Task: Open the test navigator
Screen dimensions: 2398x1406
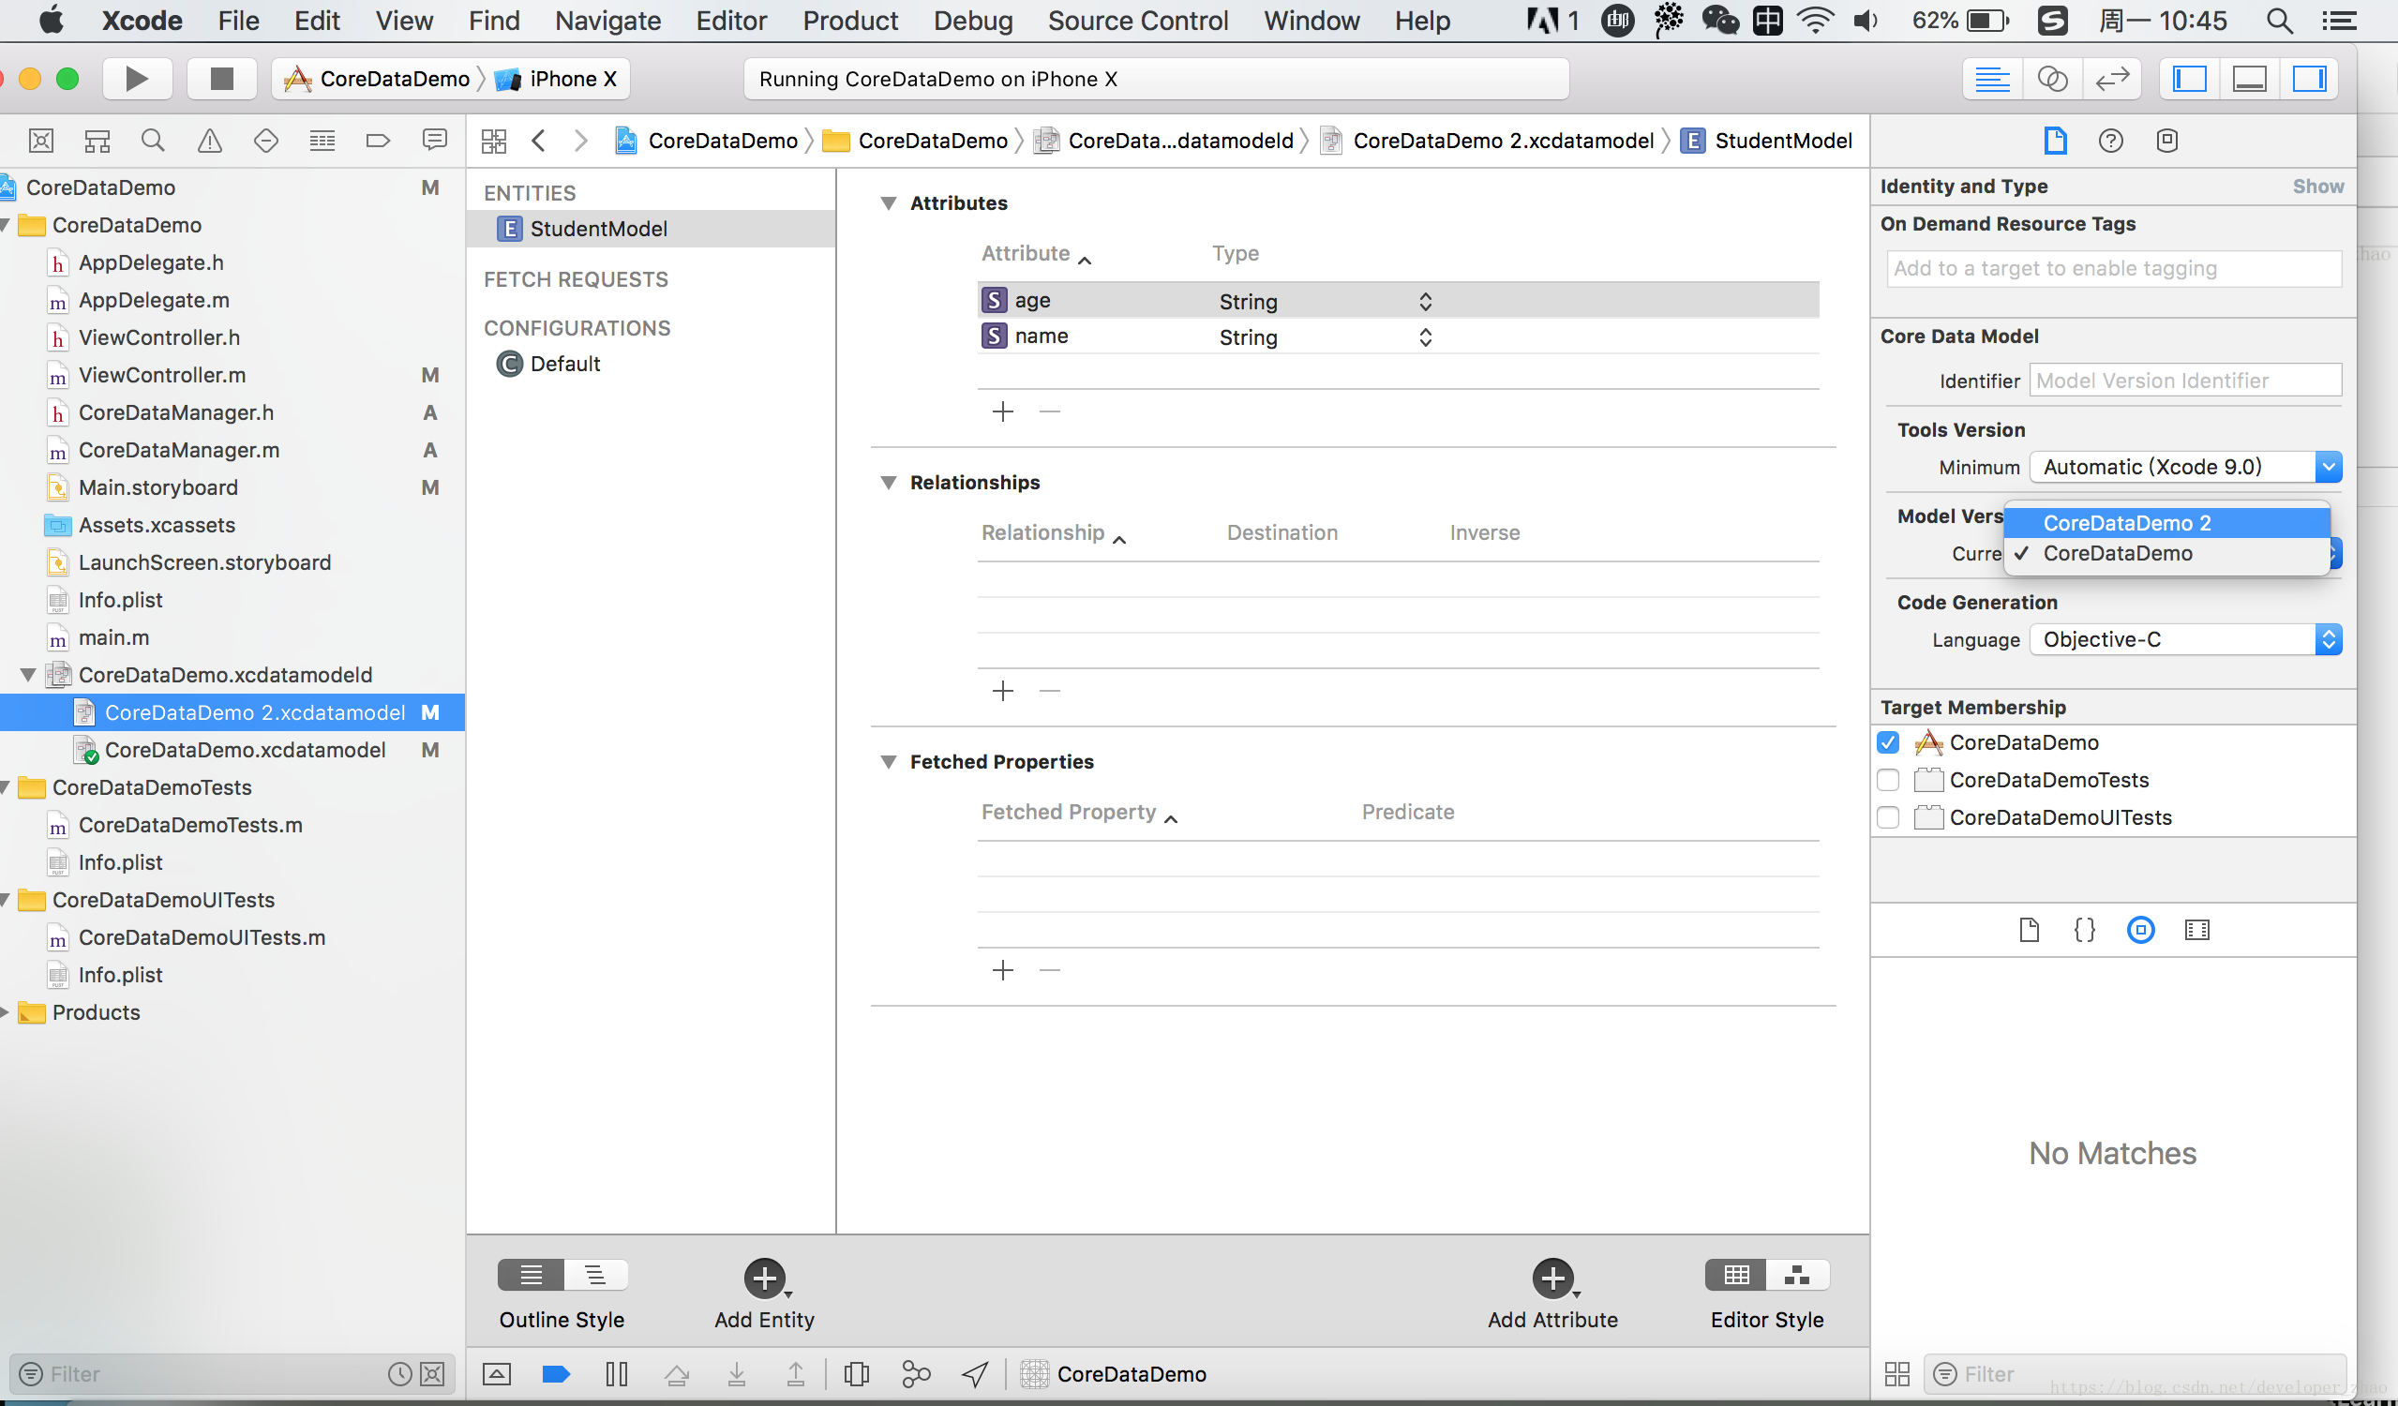Action: coord(265,141)
